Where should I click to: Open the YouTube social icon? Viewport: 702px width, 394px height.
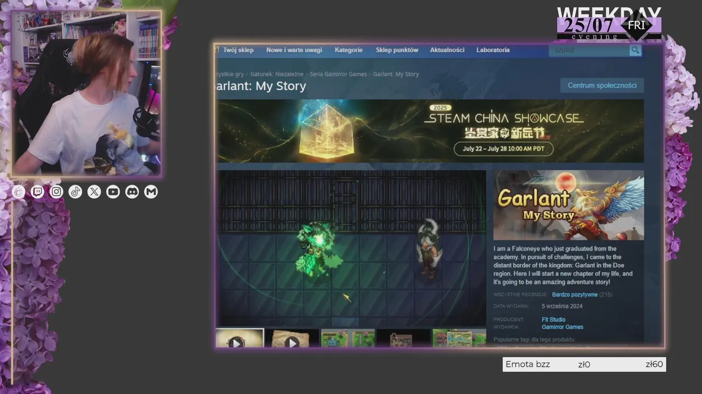113,192
